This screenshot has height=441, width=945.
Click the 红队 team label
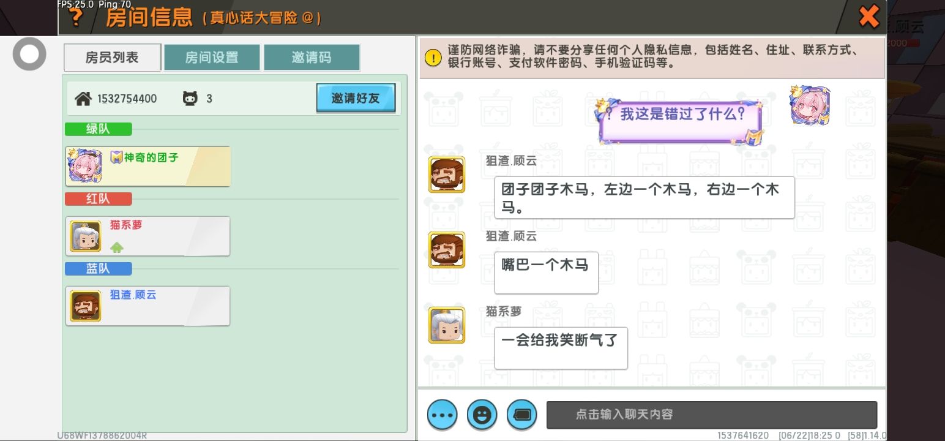(98, 199)
